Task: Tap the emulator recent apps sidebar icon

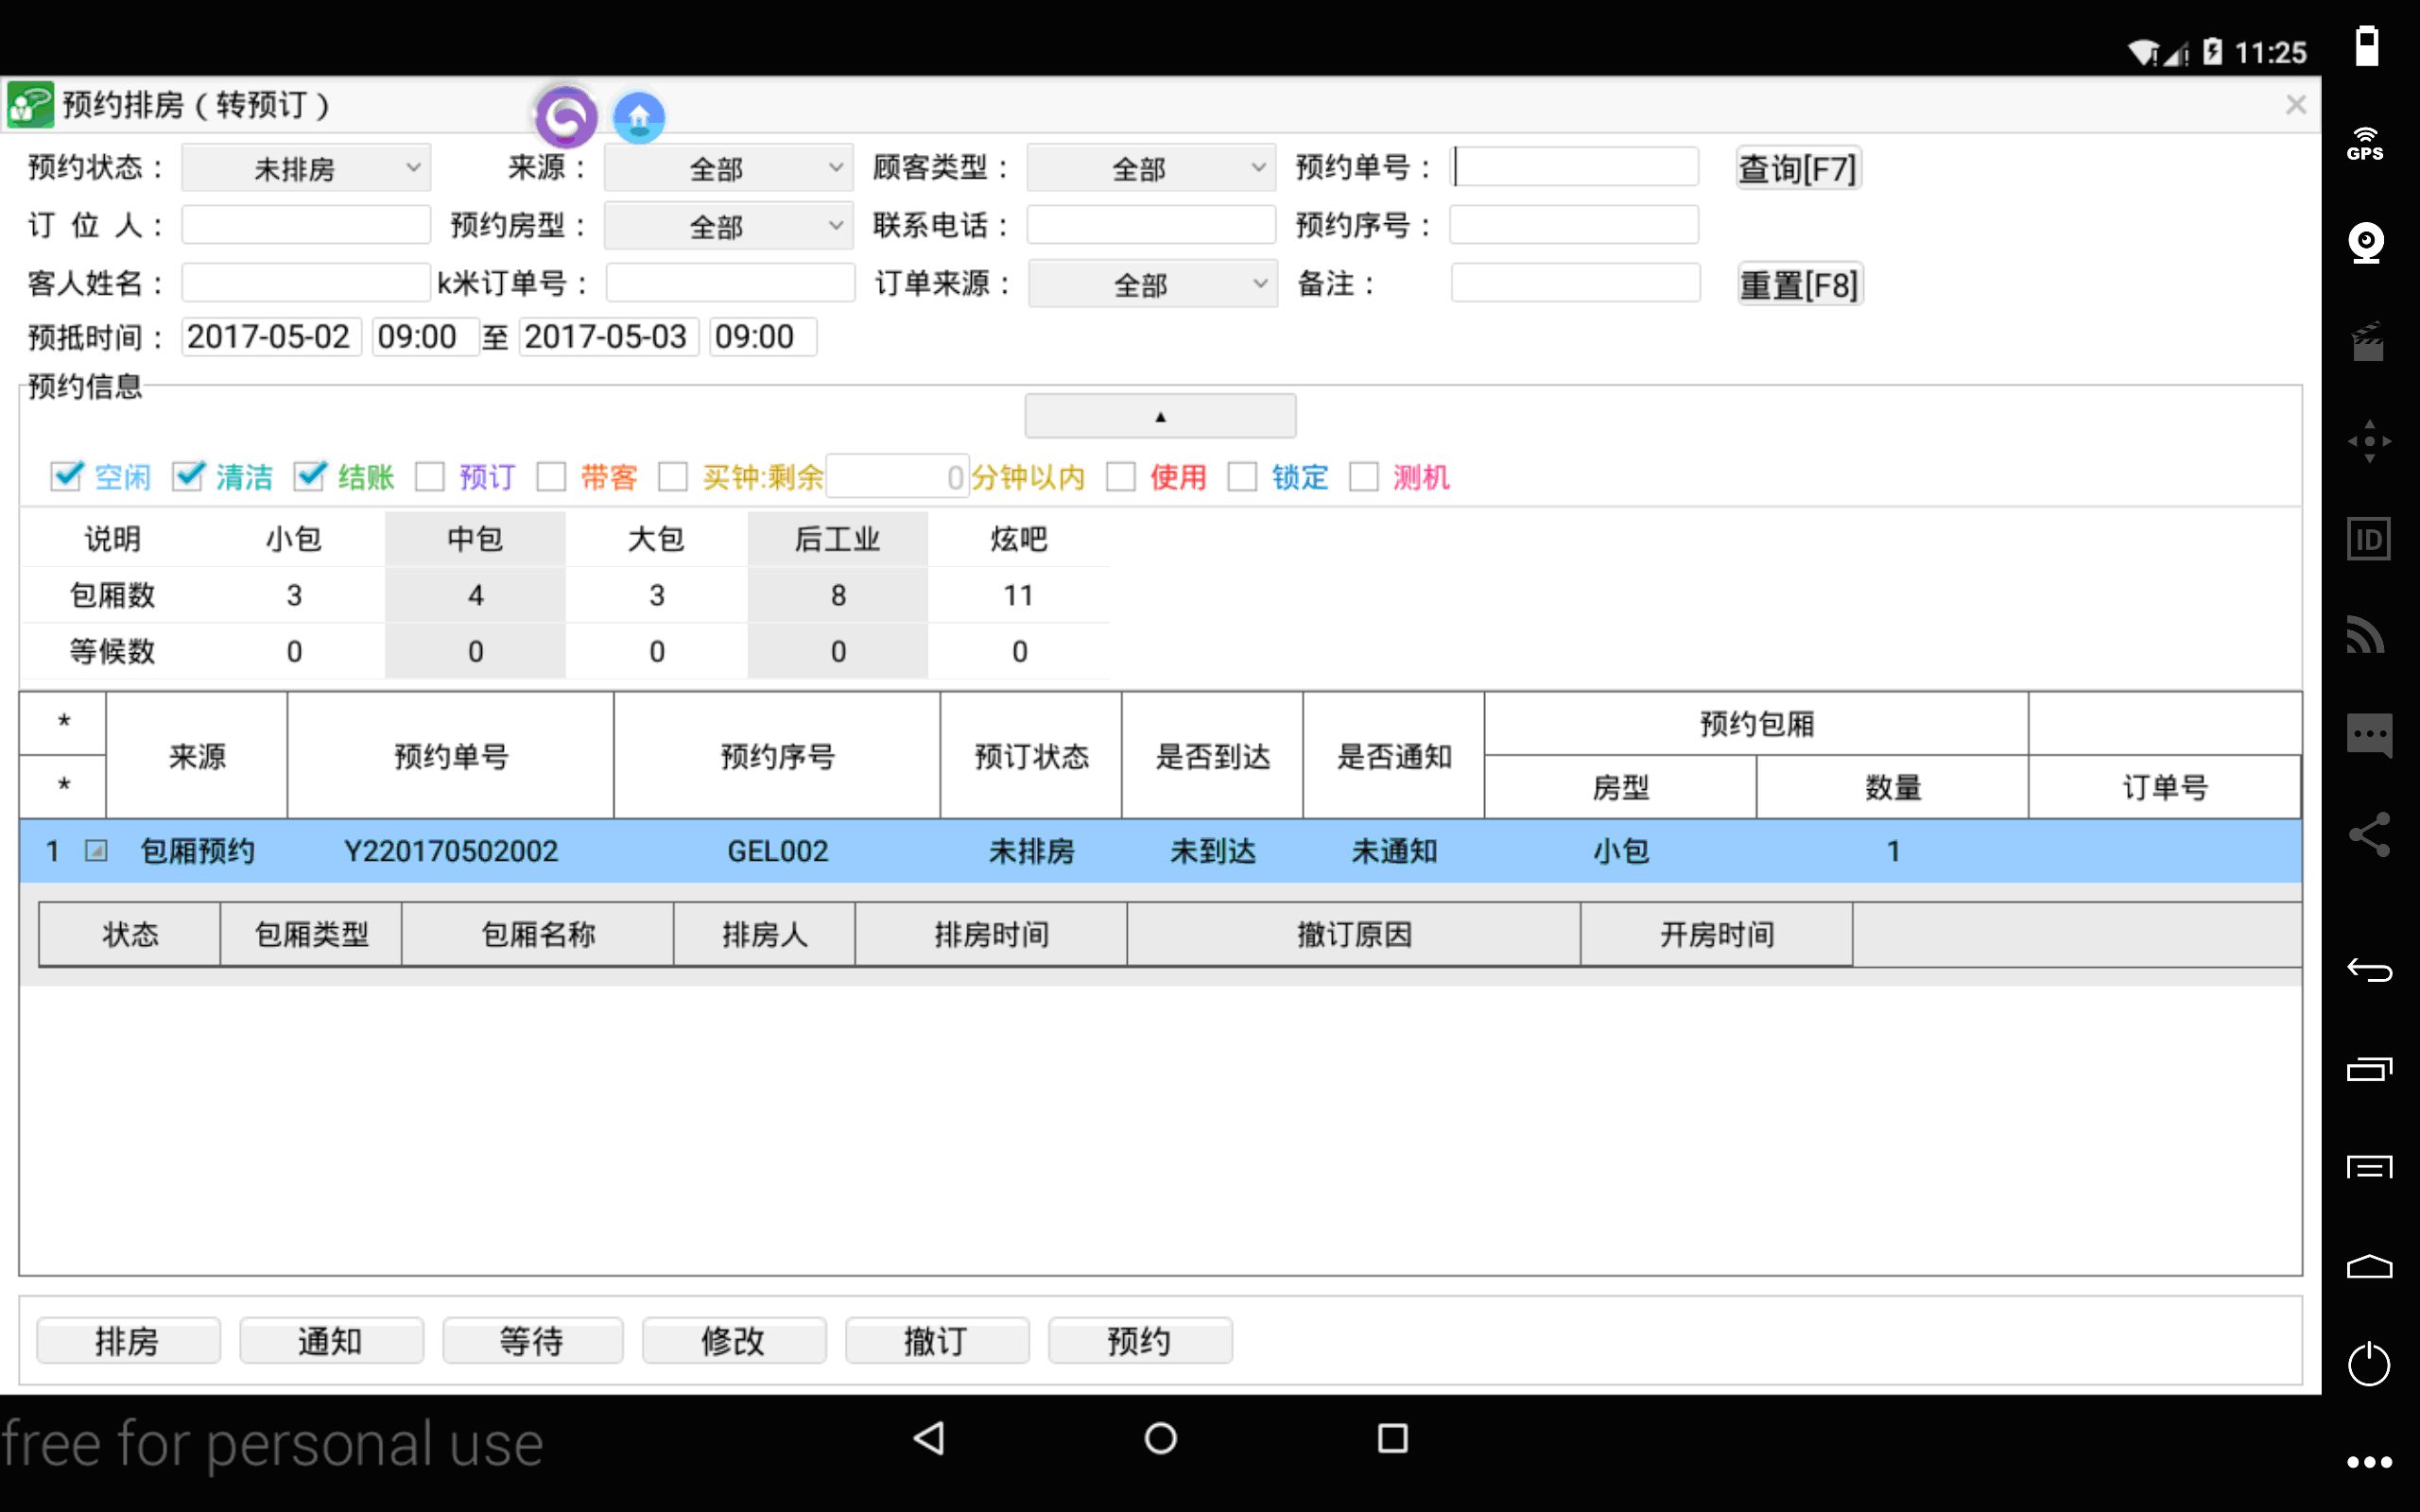Action: (x=2369, y=1069)
